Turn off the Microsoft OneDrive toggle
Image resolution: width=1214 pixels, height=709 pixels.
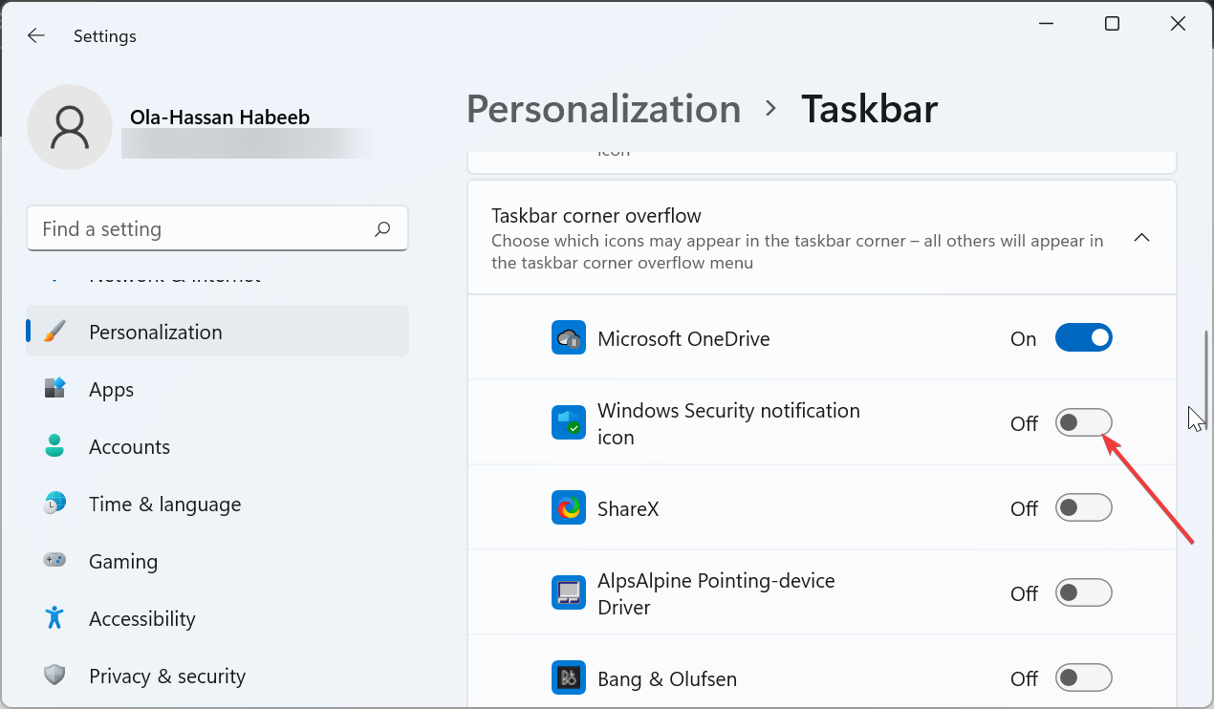pos(1083,338)
